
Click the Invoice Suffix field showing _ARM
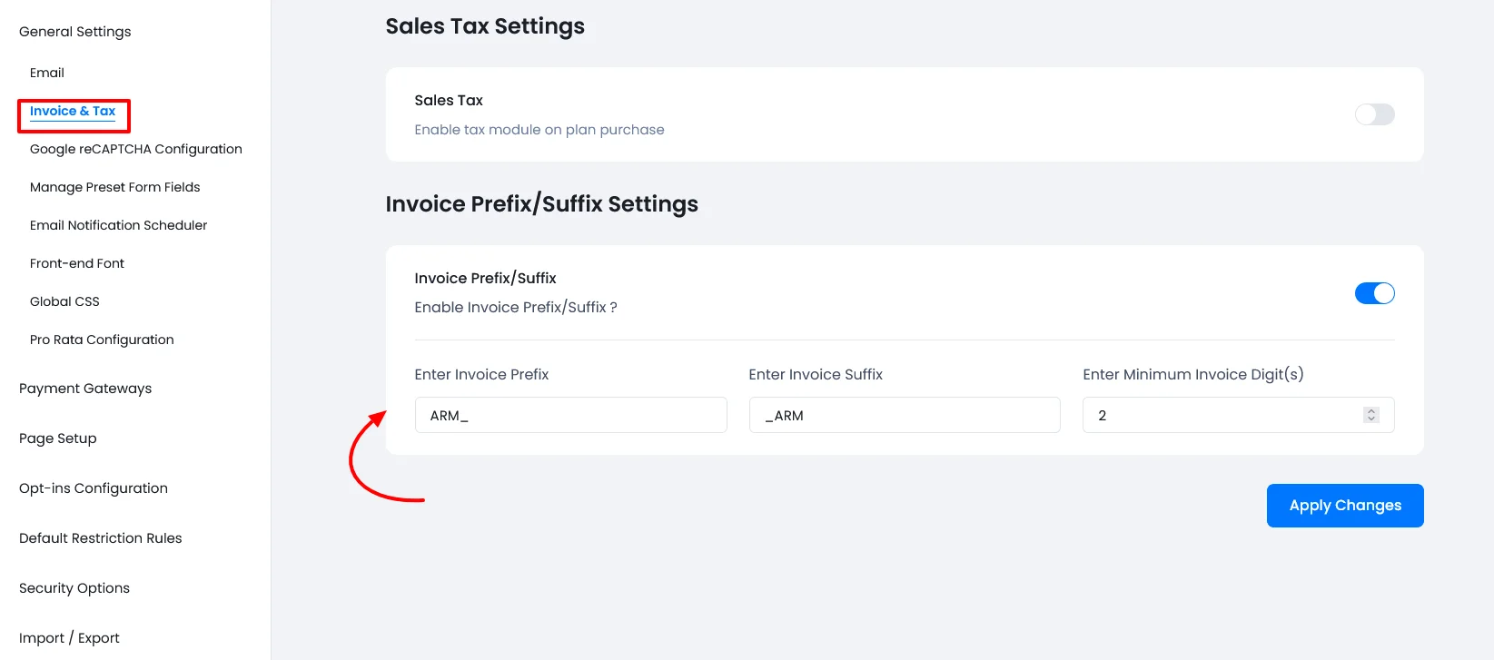(904, 415)
